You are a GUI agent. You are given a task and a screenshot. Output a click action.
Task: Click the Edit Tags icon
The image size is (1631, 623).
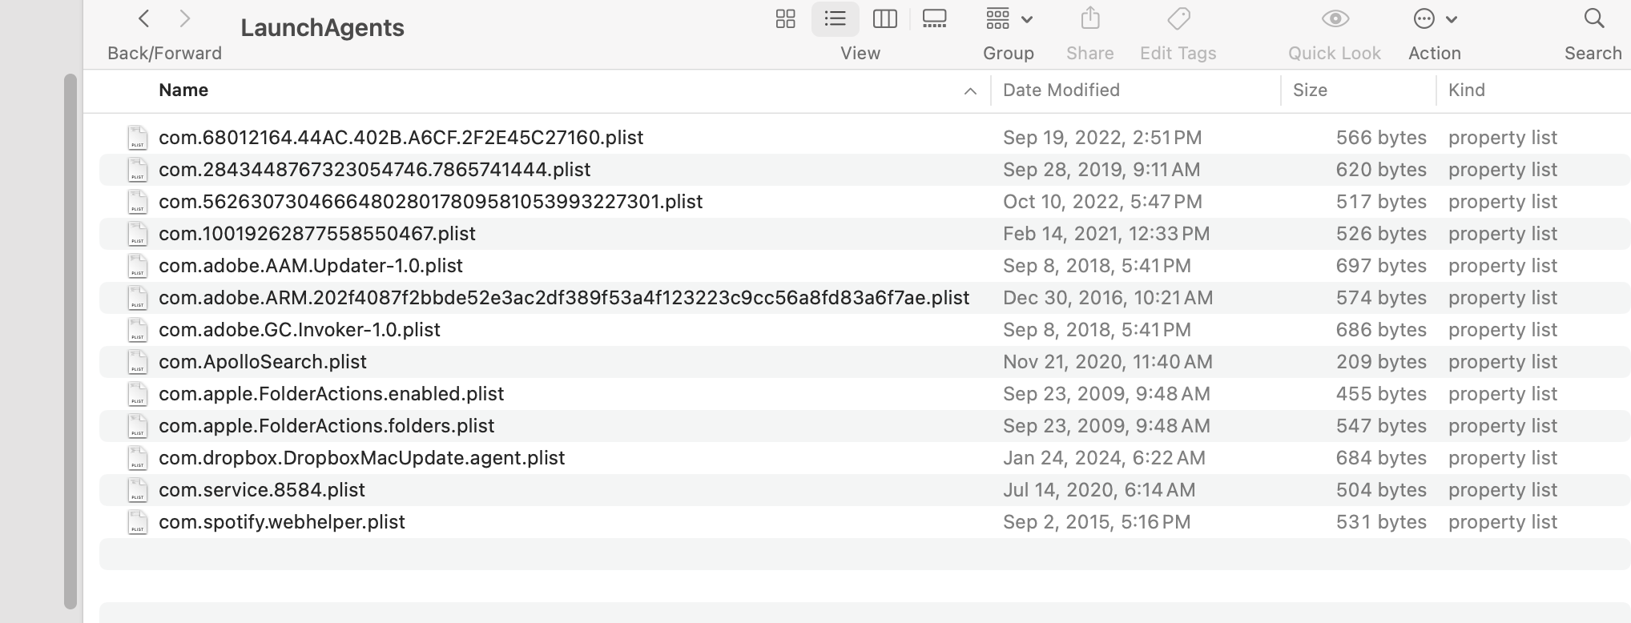coord(1178,19)
